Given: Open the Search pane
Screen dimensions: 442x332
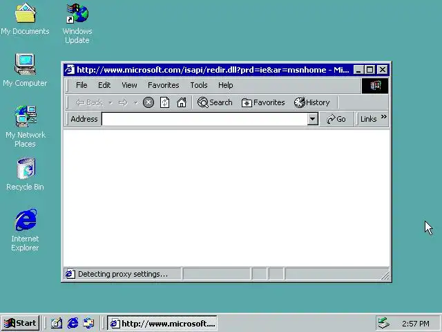Looking at the screenshot, I should (215, 102).
